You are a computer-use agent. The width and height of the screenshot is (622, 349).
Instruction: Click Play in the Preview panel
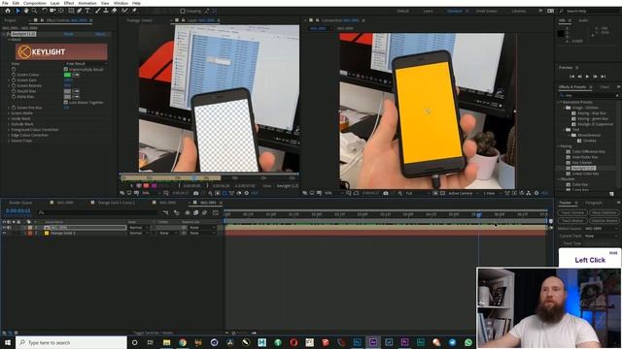pos(587,76)
